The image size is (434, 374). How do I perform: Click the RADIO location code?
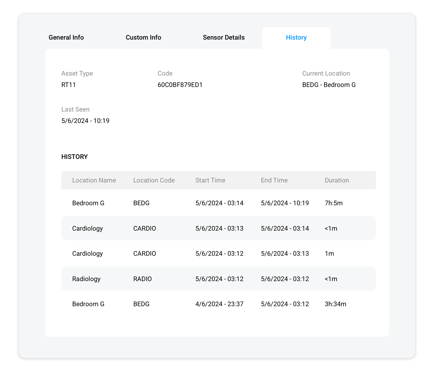pyautogui.click(x=143, y=279)
